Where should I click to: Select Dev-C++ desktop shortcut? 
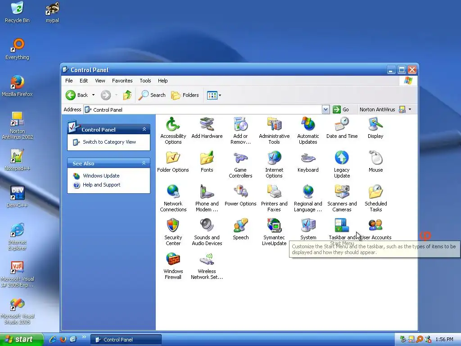coord(18,197)
